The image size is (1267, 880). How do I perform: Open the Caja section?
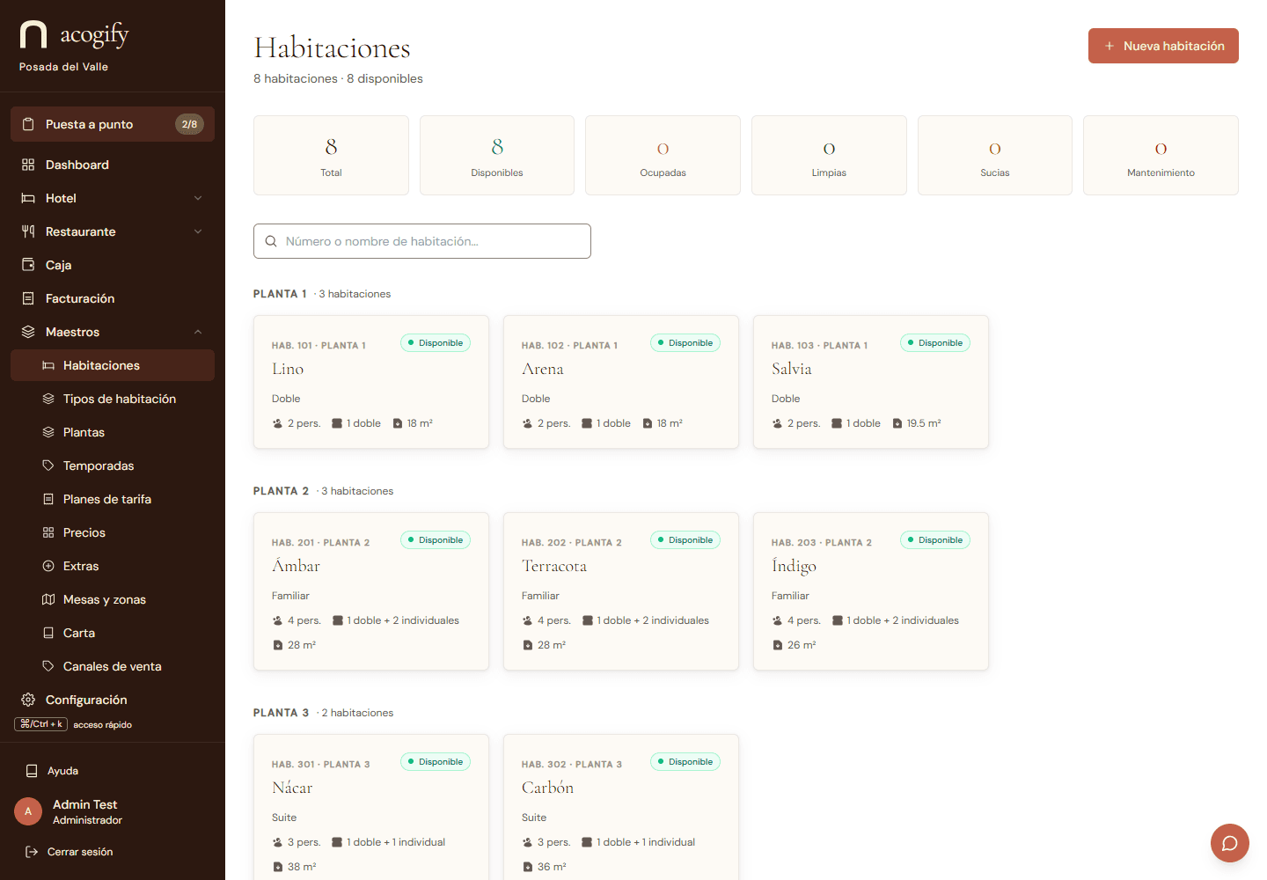tap(113, 265)
